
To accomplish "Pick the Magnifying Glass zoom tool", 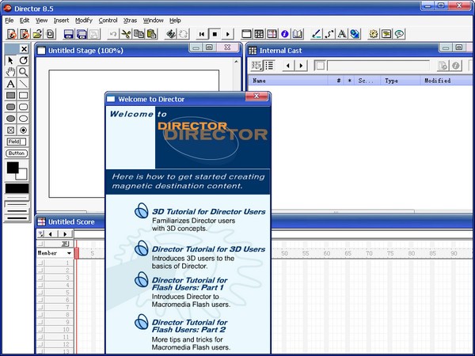I will pyautogui.click(x=23, y=72).
